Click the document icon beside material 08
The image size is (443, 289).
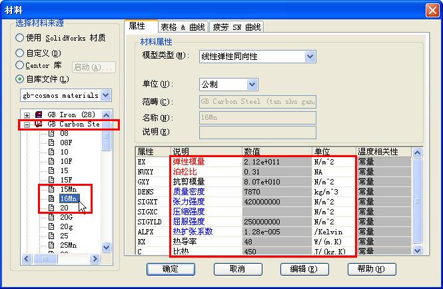click(x=51, y=133)
